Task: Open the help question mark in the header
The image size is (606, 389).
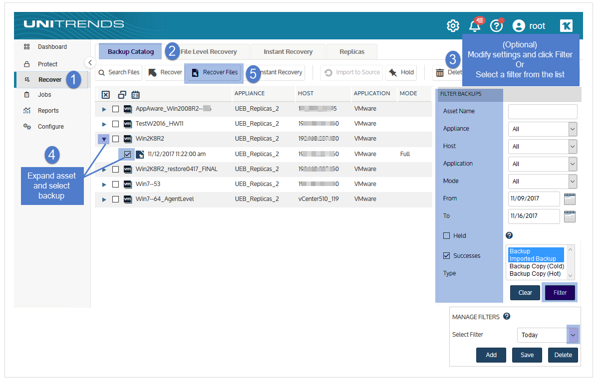Action: coord(496,26)
